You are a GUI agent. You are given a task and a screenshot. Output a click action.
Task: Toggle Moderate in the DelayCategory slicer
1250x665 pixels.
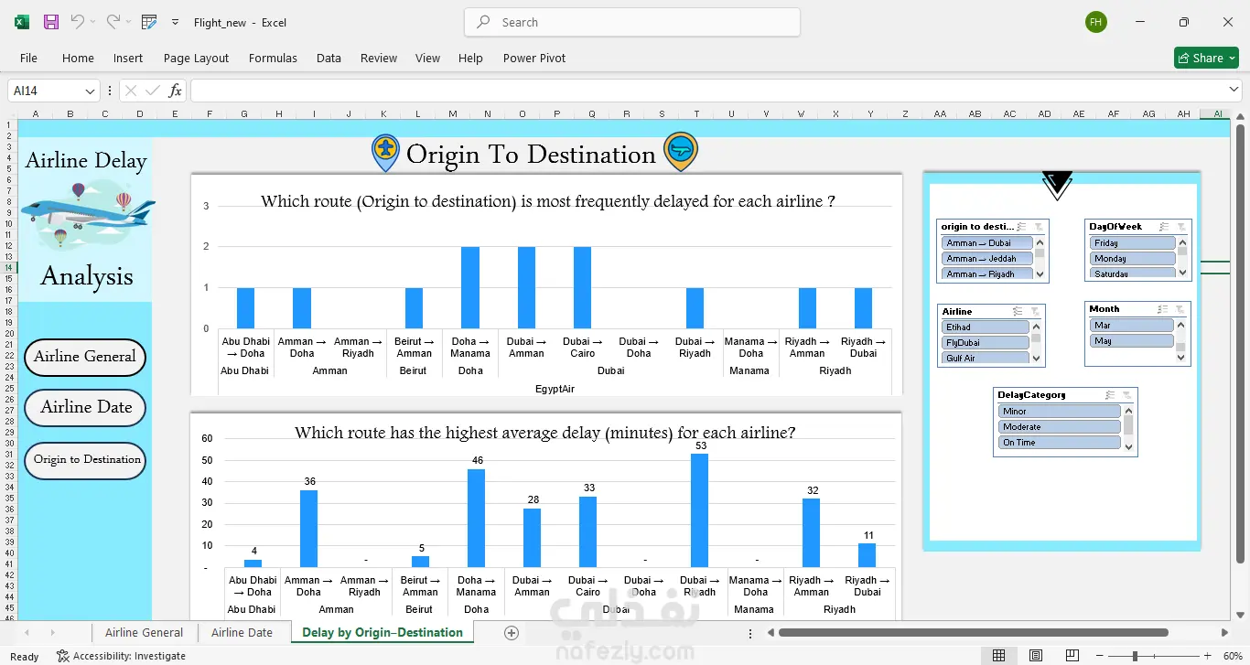click(1060, 427)
